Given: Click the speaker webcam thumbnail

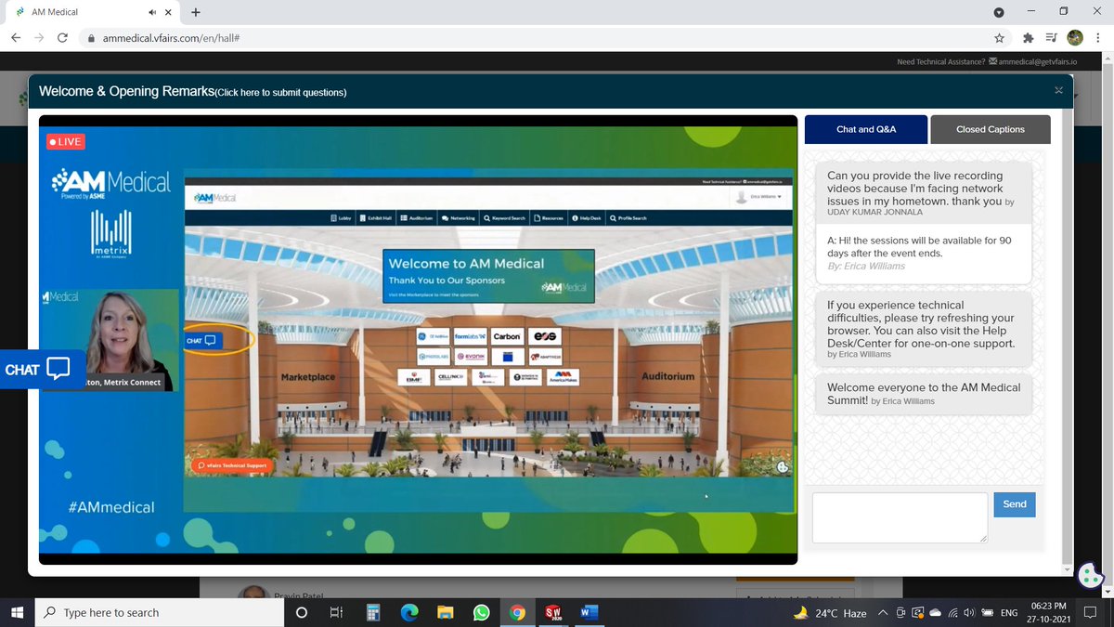Looking at the screenshot, I should pos(110,339).
